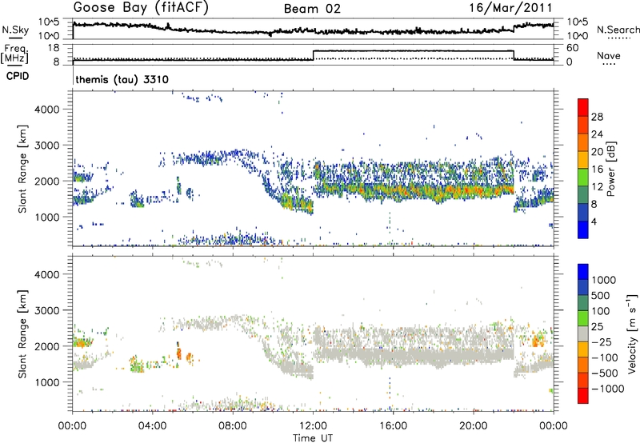Pick the yellow 16–20 dB power swatch

tap(583, 160)
